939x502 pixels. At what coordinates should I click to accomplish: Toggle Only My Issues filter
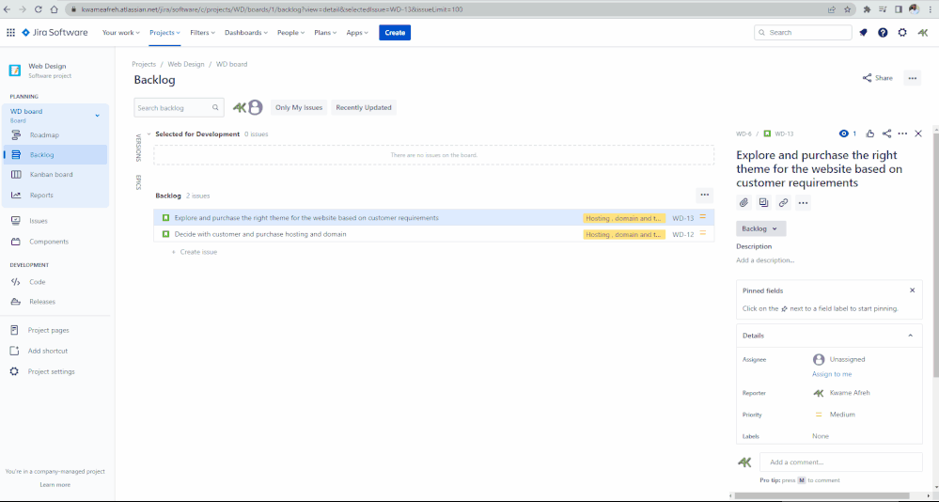pyautogui.click(x=299, y=108)
